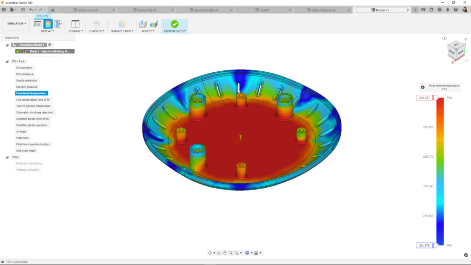Click the Look At icon in navigation bar
Screen dimensions: 471x265
(219, 253)
